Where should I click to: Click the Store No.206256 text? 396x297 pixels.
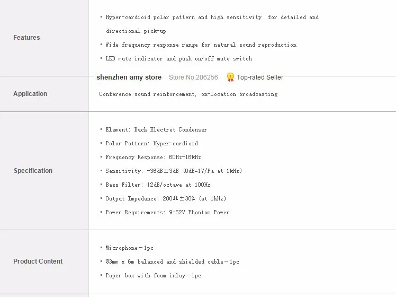[x=193, y=77]
